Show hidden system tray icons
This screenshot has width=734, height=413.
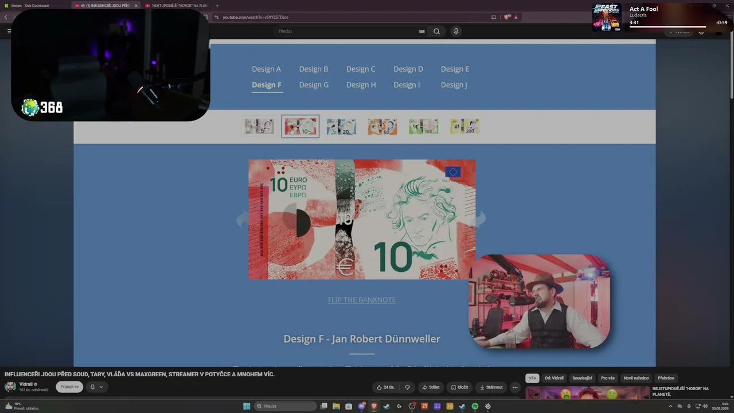(670, 406)
